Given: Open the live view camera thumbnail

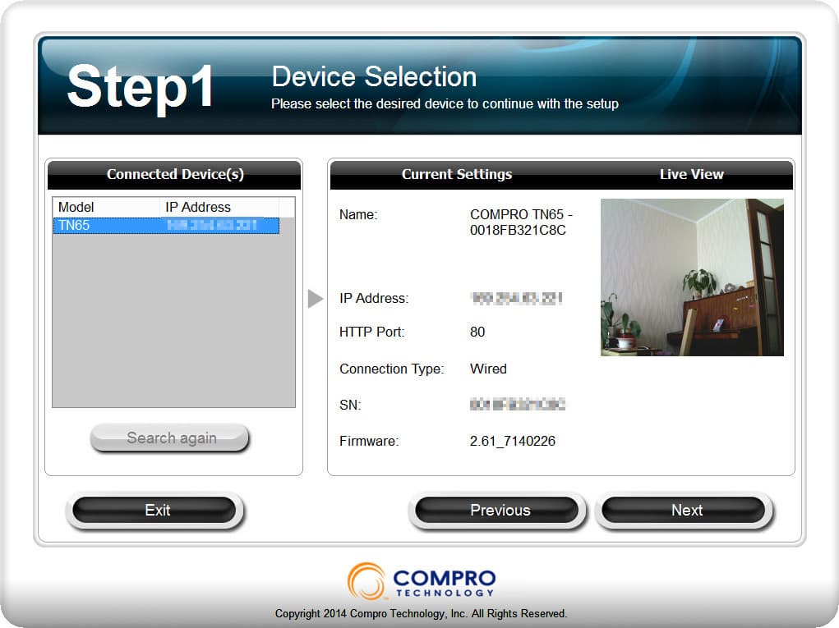Looking at the screenshot, I should pyautogui.click(x=692, y=277).
